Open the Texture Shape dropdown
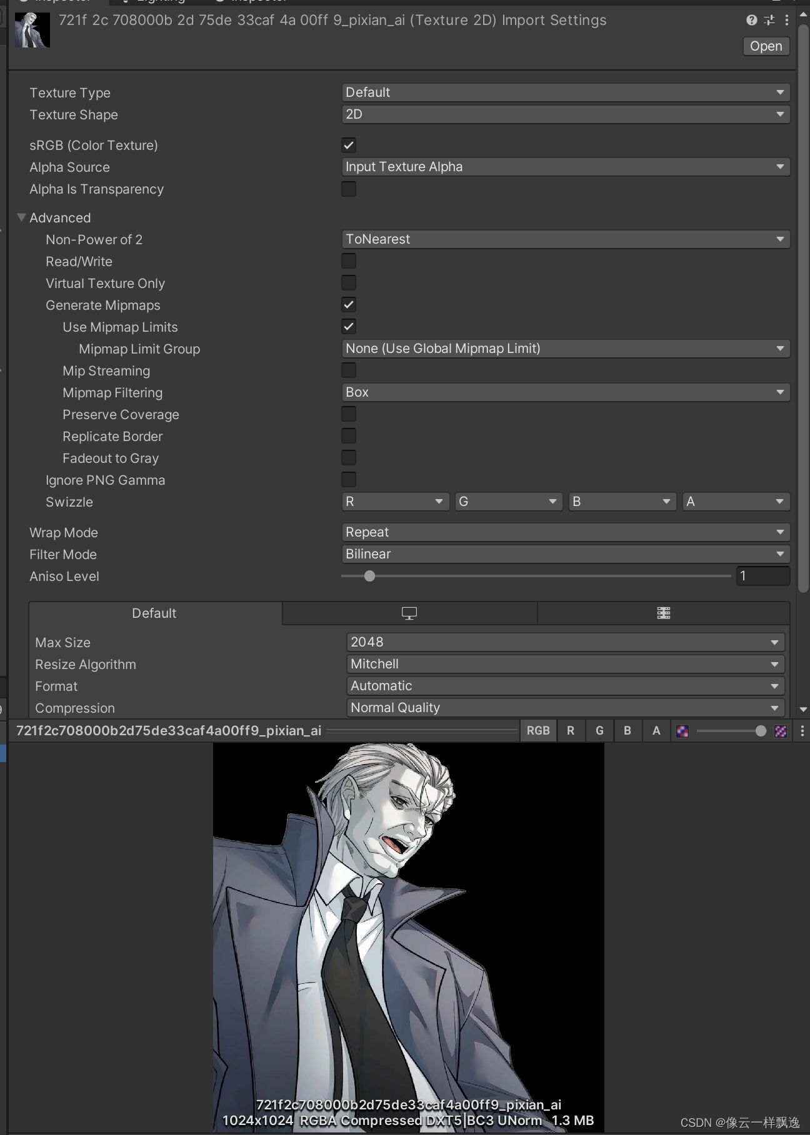This screenshot has width=810, height=1135. (566, 114)
